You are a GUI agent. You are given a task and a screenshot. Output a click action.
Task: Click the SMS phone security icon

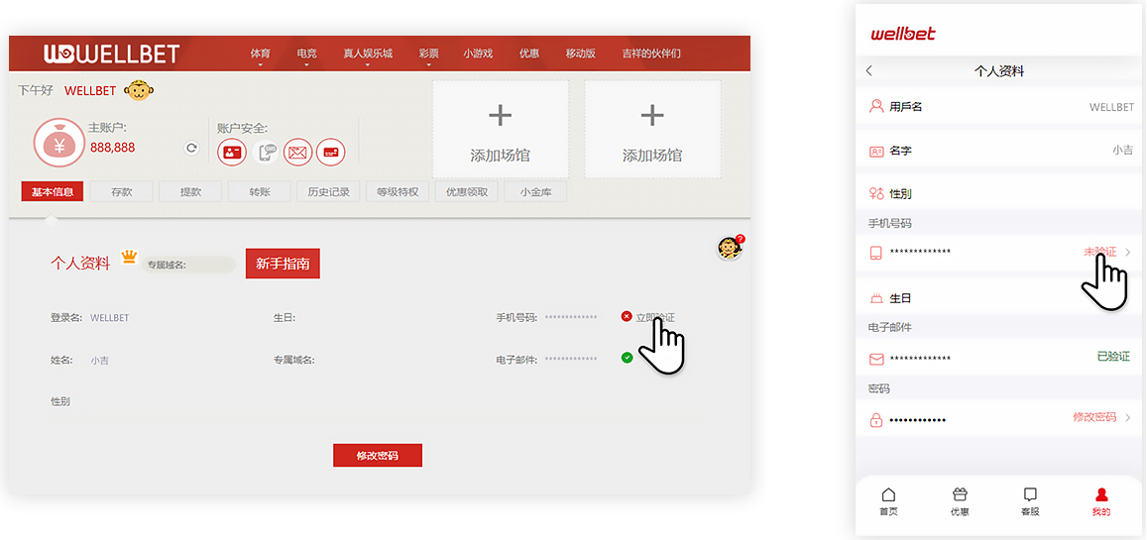click(266, 152)
